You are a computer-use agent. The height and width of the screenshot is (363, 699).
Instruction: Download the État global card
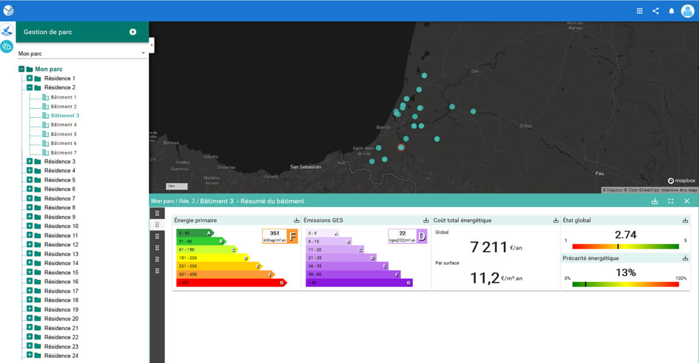(x=685, y=220)
